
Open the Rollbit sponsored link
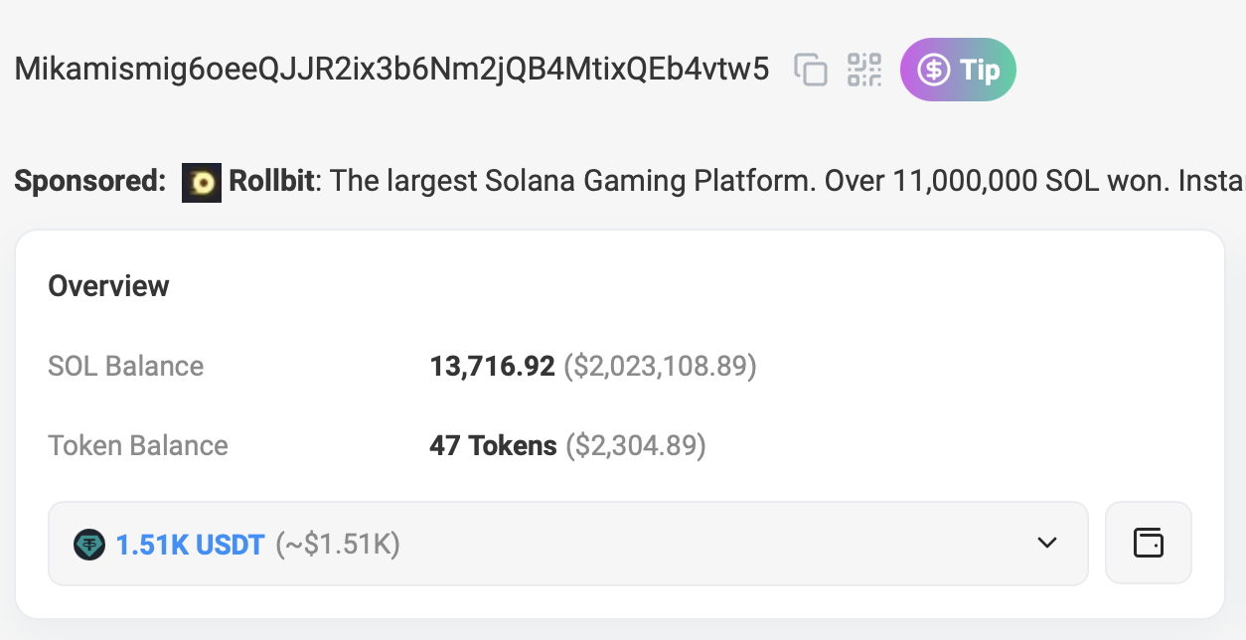coord(271,182)
